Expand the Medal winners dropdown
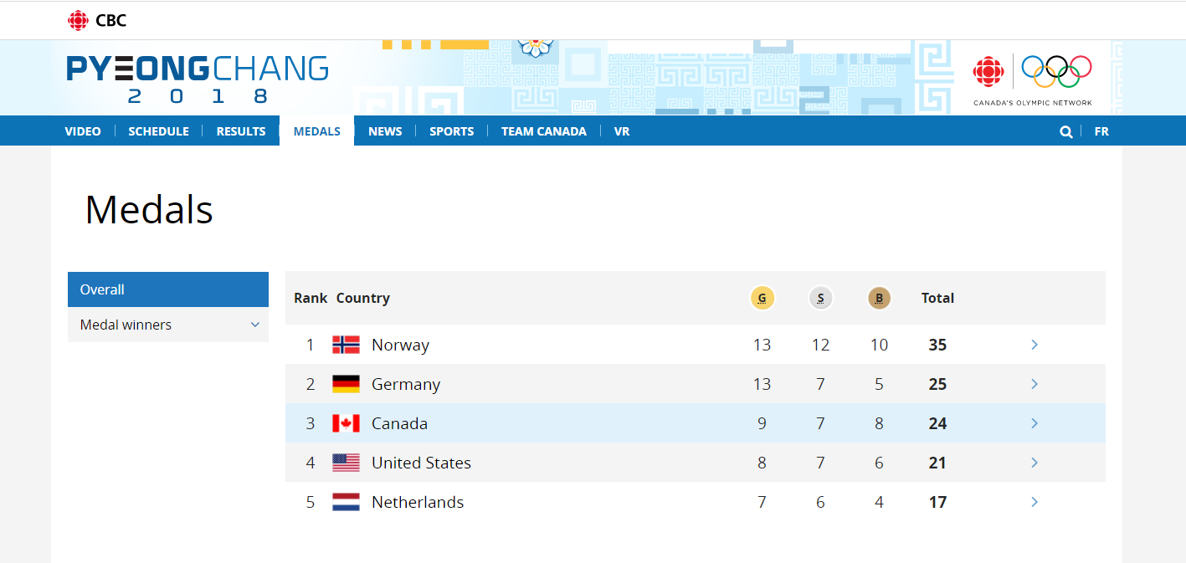Image resolution: width=1186 pixels, height=563 pixels. click(x=255, y=325)
